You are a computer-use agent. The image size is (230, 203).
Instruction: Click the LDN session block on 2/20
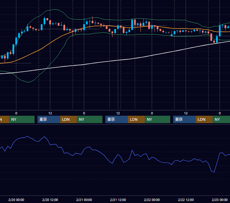[69, 119]
